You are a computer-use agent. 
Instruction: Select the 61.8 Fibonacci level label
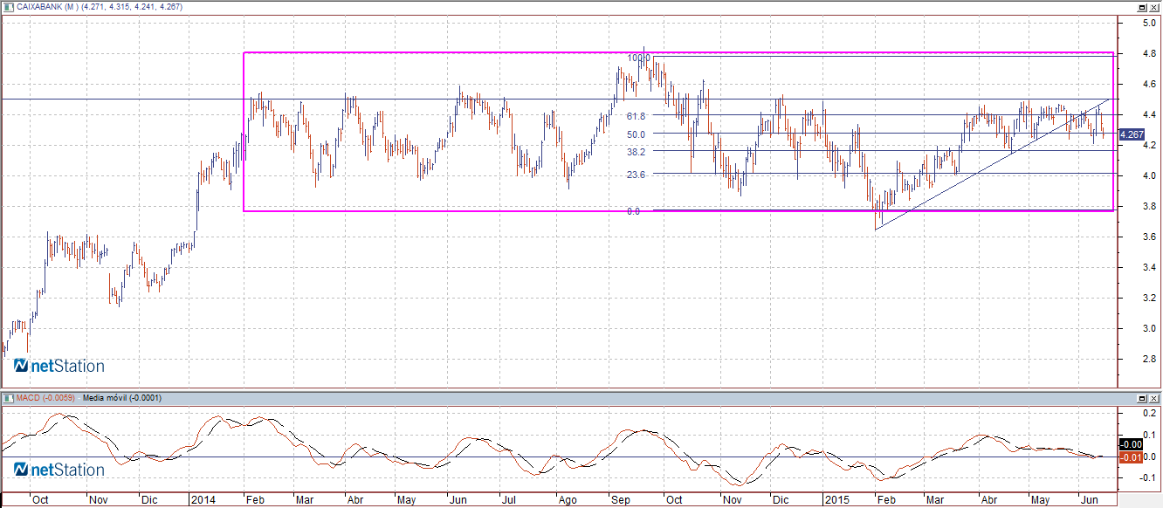coord(636,116)
